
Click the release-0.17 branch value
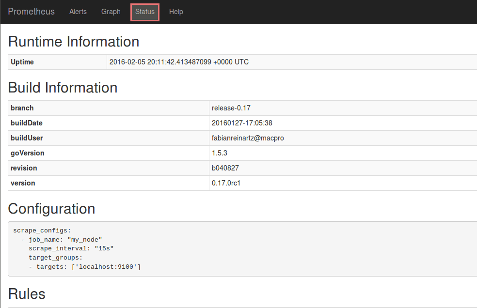coord(231,108)
